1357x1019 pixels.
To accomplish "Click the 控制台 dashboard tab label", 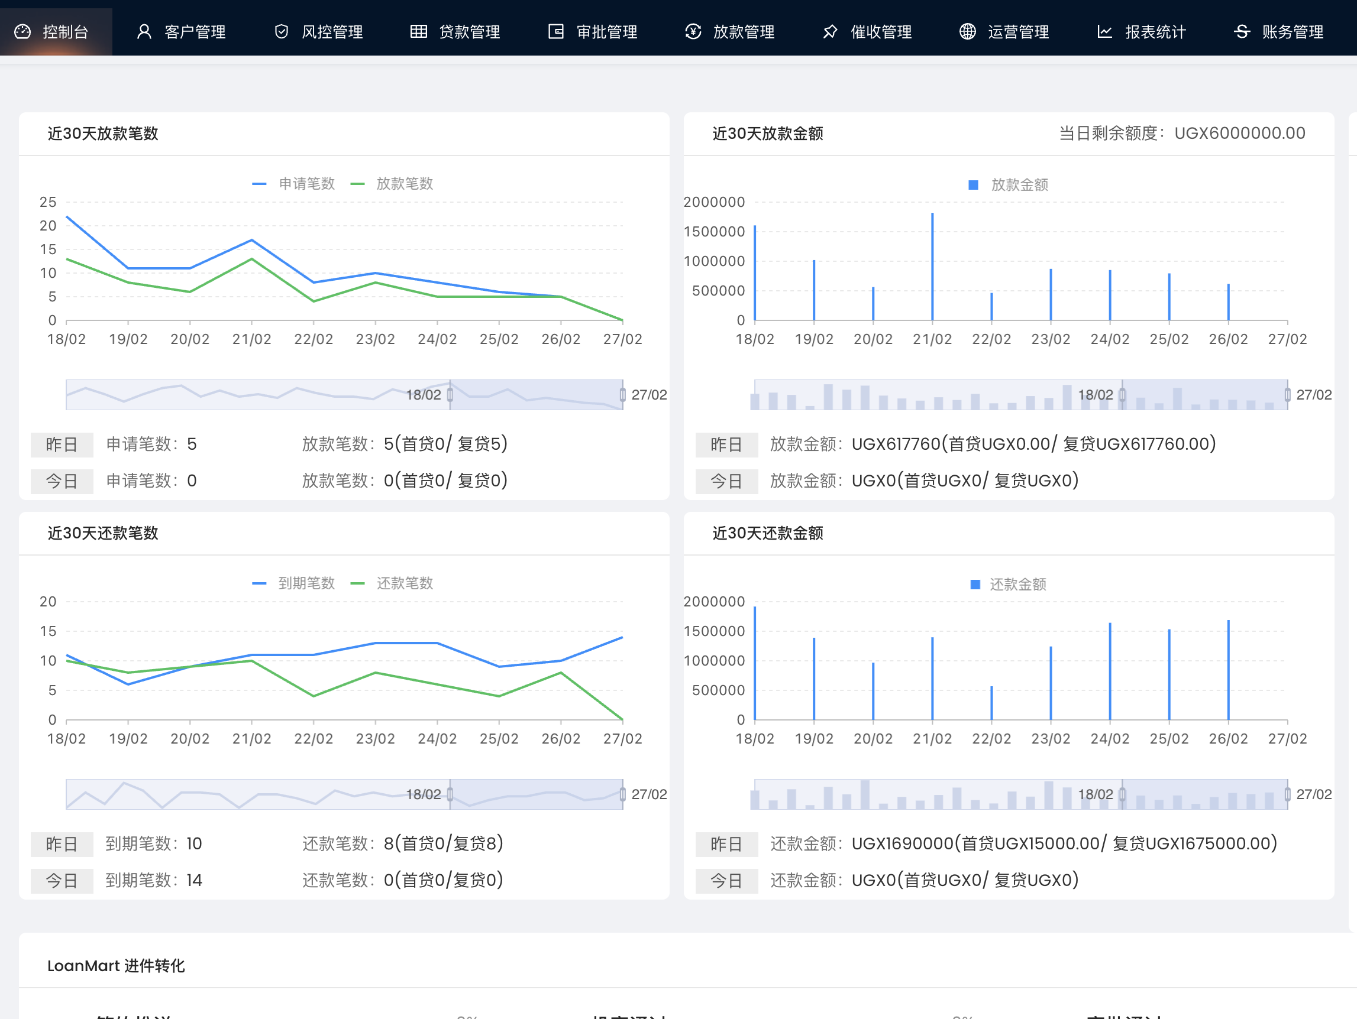I will tap(66, 31).
